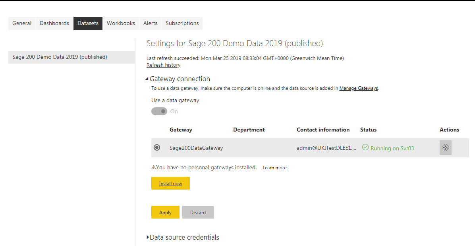Select the Datasets tab
Image resolution: width=475 pixels, height=246 pixels.
click(88, 23)
